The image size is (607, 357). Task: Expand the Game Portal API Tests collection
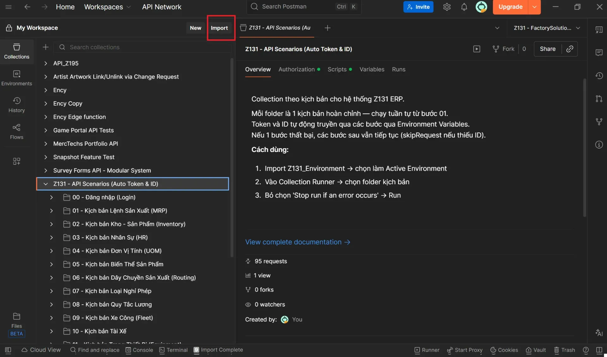[x=46, y=130]
